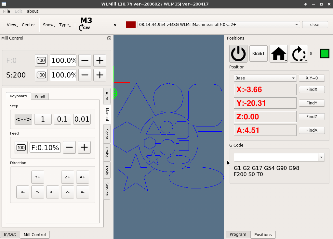Image resolution: width=333 pixels, height=239 pixels.
Task: Open the home button dropdown arrow
Action: pyautogui.click(x=286, y=61)
